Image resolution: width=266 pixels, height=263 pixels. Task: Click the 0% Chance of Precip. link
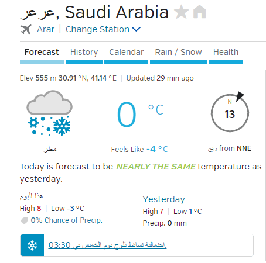coord(67,220)
